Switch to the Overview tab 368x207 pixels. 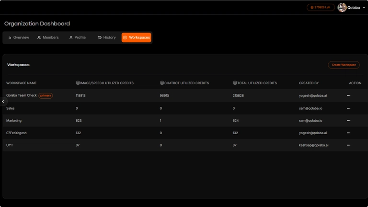19,37
